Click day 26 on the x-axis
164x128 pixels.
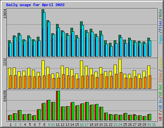[x=130, y=124]
